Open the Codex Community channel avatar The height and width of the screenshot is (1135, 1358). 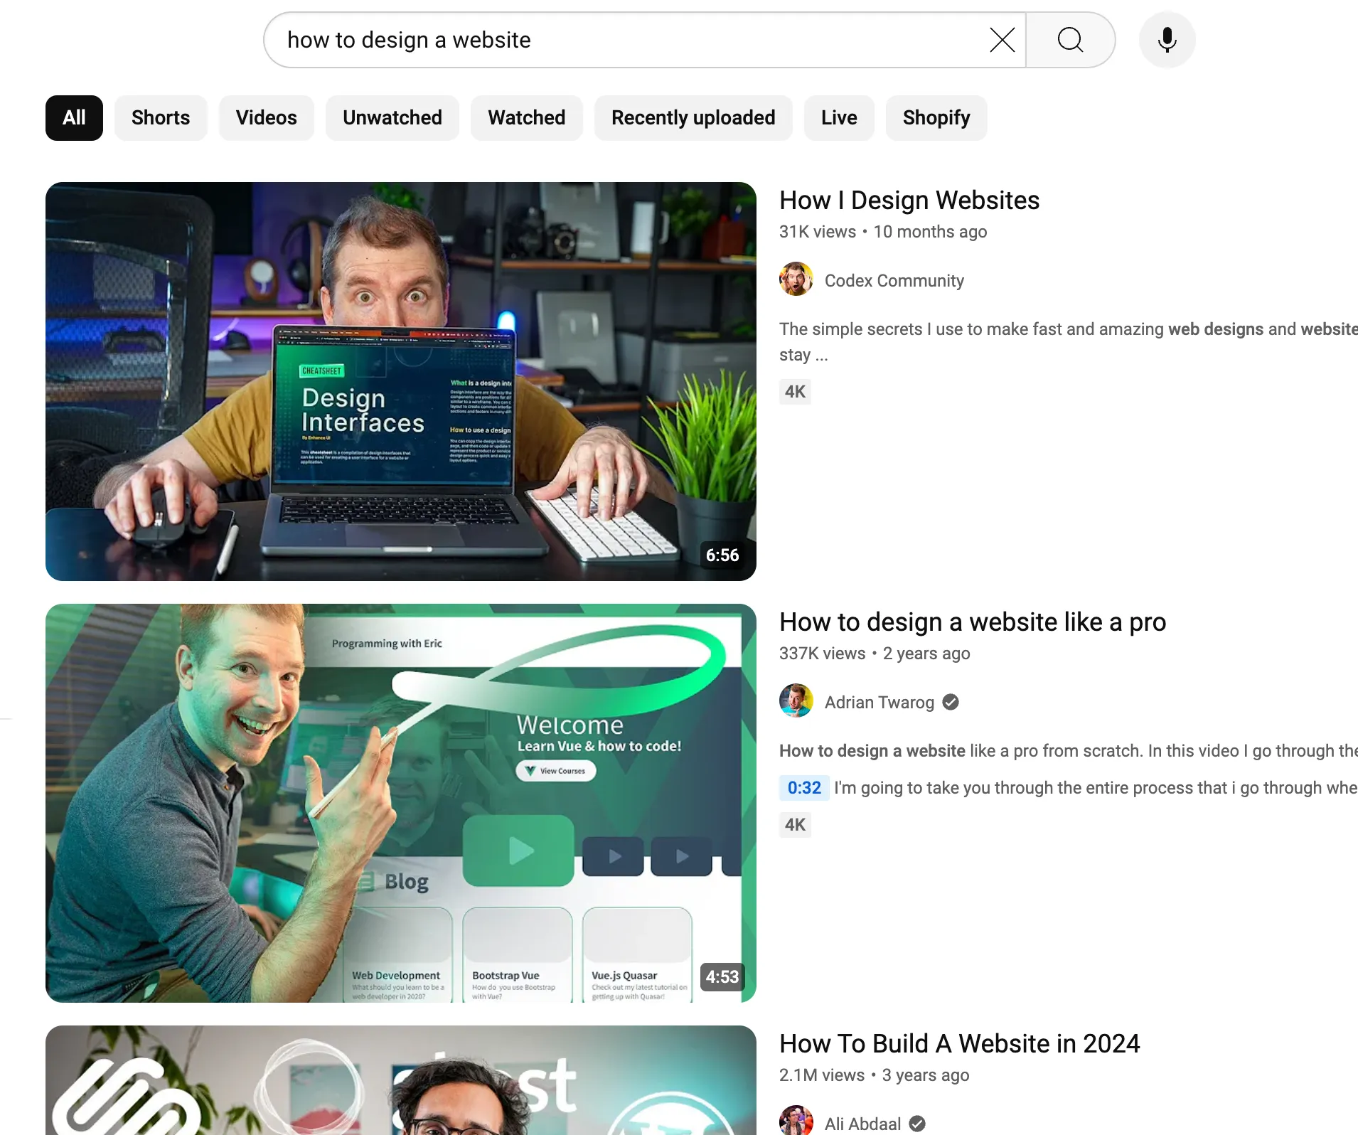[x=796, y=279]
